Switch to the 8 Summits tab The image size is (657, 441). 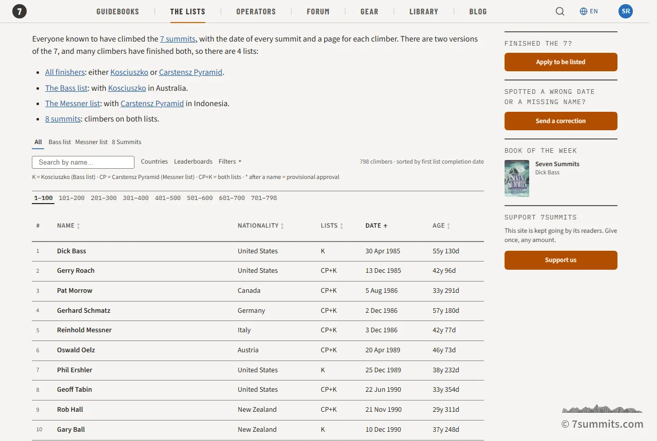(x=126, y=142)
